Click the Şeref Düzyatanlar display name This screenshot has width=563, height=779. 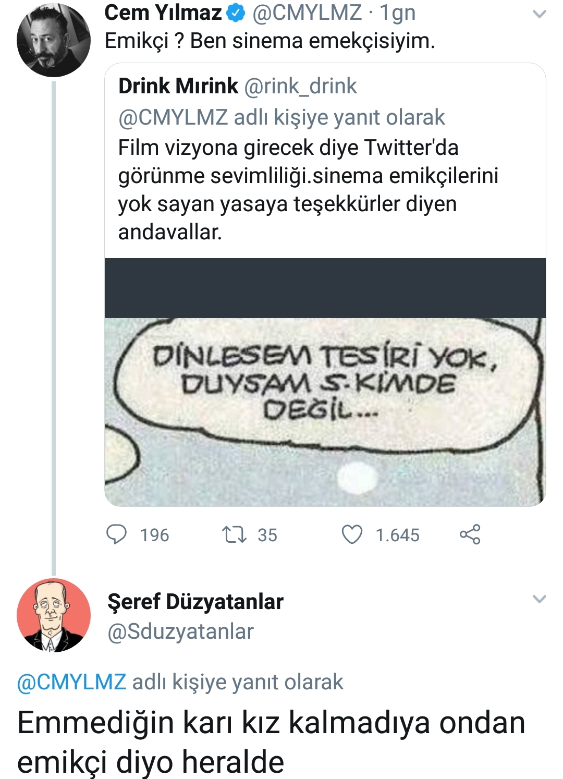pos(195,602)
